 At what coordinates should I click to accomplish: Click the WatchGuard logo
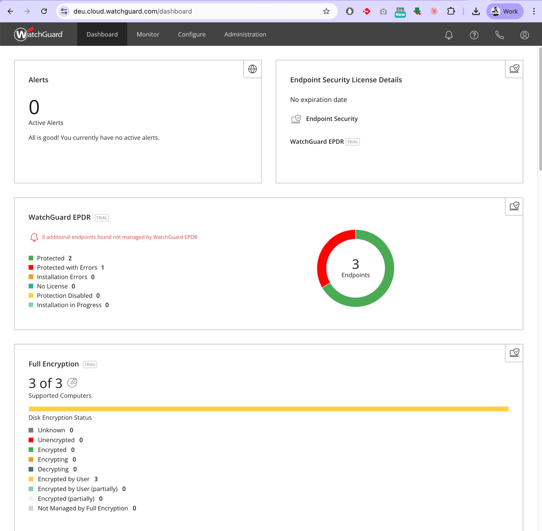click(38, 34)
